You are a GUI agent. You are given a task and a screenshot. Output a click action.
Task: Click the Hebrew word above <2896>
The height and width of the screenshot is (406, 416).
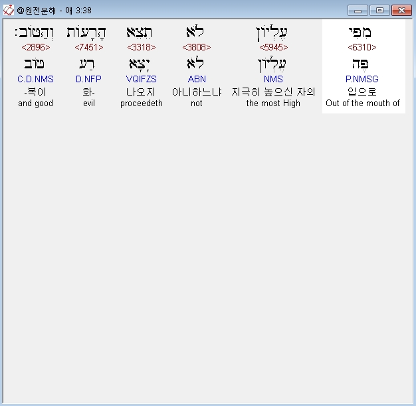click(35, 33)
